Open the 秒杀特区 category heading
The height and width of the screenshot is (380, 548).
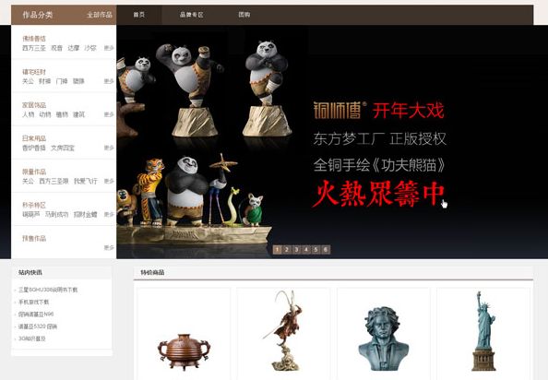point(34,205)
